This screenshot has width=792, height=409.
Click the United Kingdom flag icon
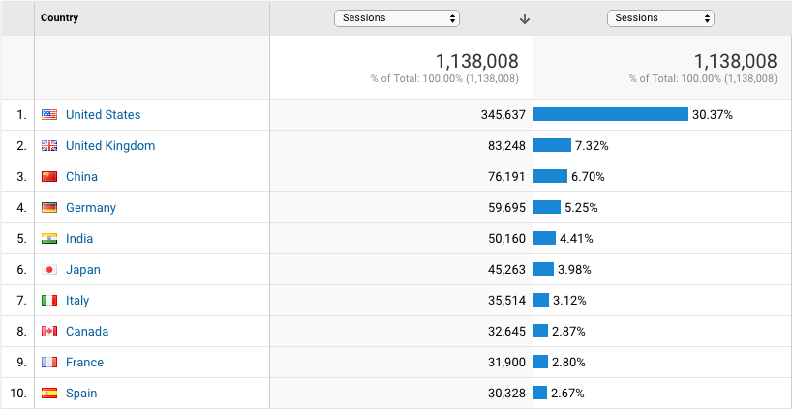click(x=49, y=146)
